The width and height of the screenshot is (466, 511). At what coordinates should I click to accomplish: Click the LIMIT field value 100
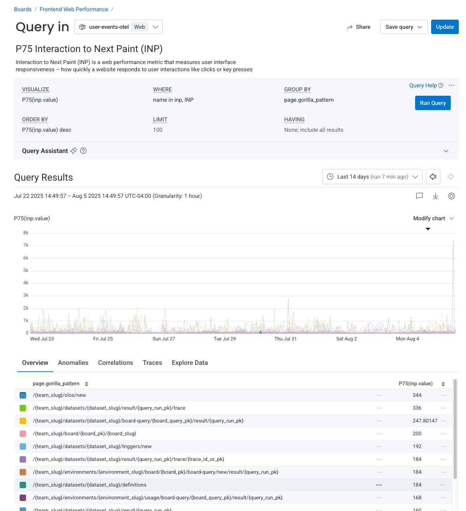click(158, 130)
